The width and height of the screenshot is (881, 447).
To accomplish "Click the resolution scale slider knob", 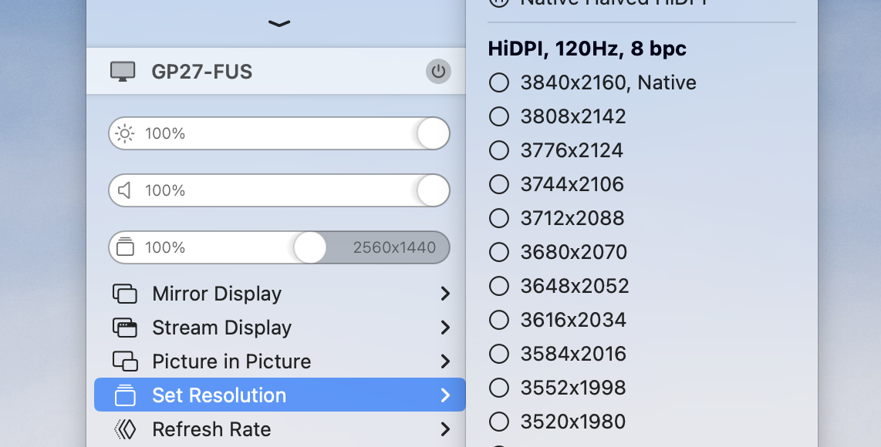I will pyautogui.click(x=310, y=247).
